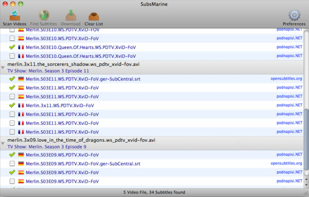Collapse the merlin.3x09.love_in_the_time_of_dragons group
This screenshot has width=309, height=197.
[x=3, y=143]
